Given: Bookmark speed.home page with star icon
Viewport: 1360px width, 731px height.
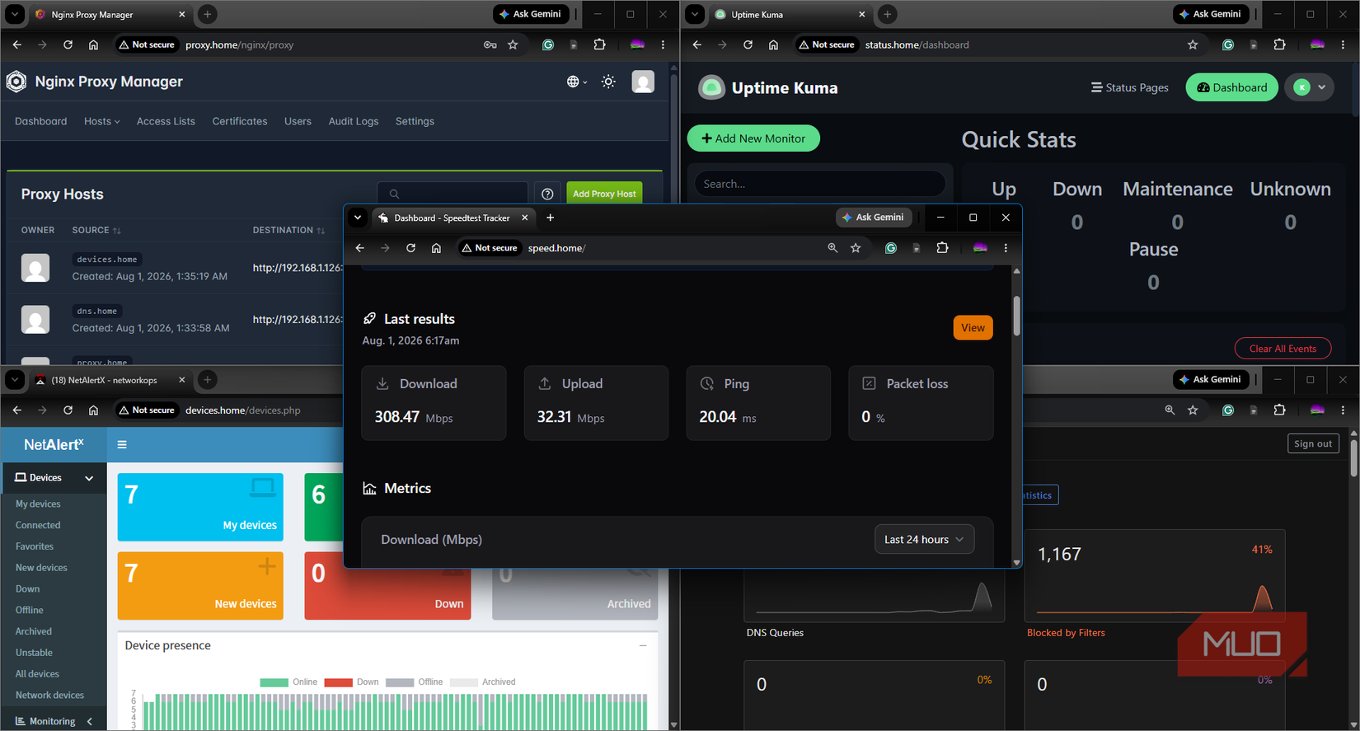Looking at the screenshot, I should [x=856, y=248].
